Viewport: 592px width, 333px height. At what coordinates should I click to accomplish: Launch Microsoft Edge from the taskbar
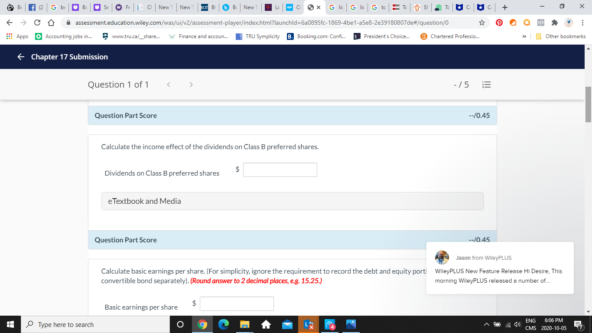point(223,324)
